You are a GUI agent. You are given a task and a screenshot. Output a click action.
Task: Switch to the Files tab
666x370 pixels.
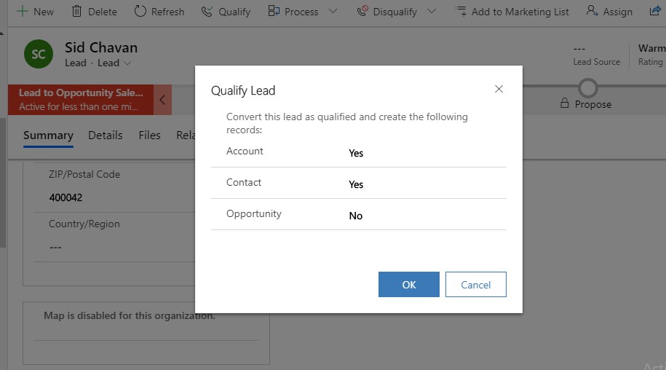point(149,135)
